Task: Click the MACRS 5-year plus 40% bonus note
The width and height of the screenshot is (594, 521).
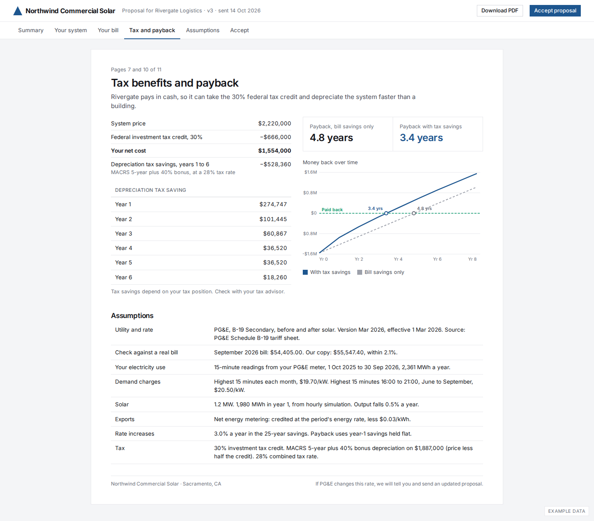Action: point(173,172)
